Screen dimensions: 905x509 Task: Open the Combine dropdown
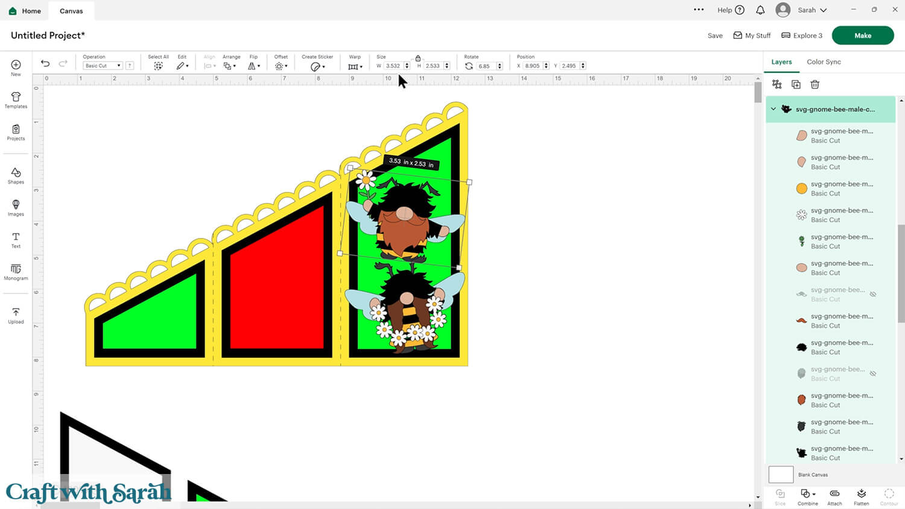(x=807, y=496)
